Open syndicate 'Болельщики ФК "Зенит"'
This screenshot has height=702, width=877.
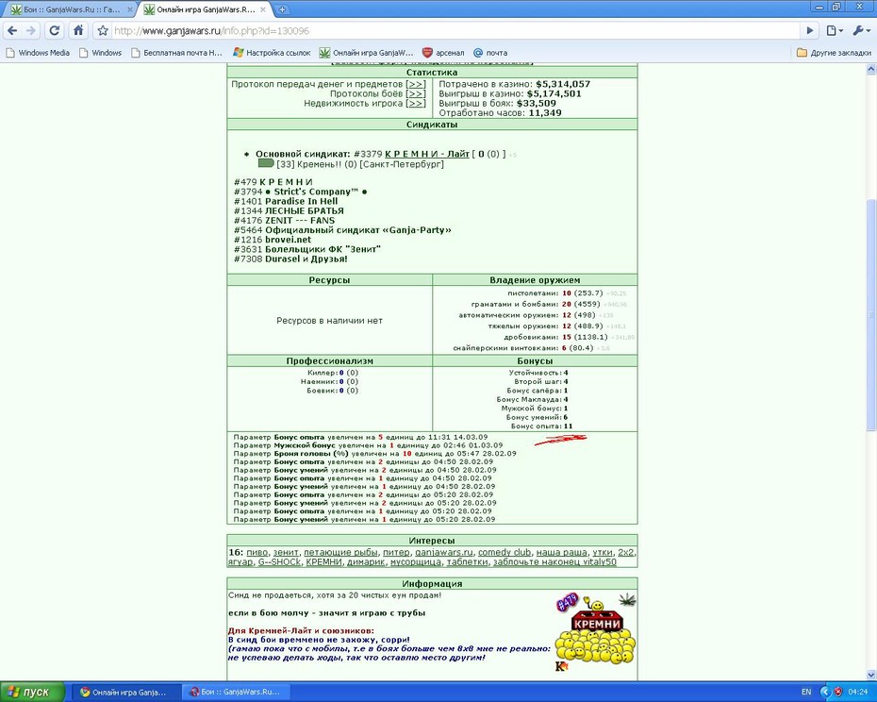pos(323,249)
